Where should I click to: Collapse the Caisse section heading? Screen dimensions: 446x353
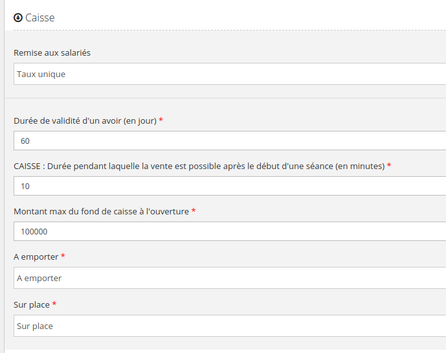[40, 18]
